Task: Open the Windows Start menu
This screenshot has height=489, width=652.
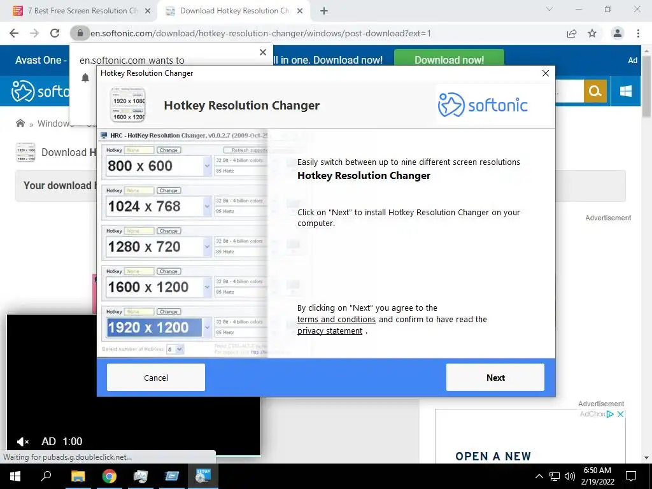Action: coord(15,476)
